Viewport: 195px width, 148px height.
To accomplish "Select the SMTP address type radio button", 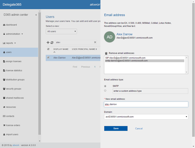I will (x=105, y=86).
